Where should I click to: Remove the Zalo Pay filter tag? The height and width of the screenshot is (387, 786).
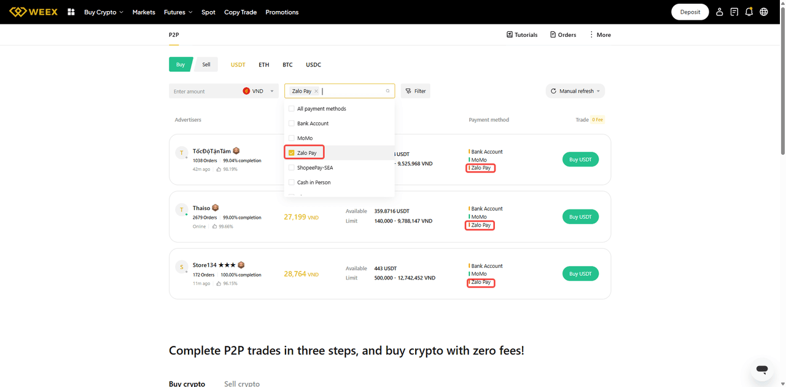[x=316, y=91]
